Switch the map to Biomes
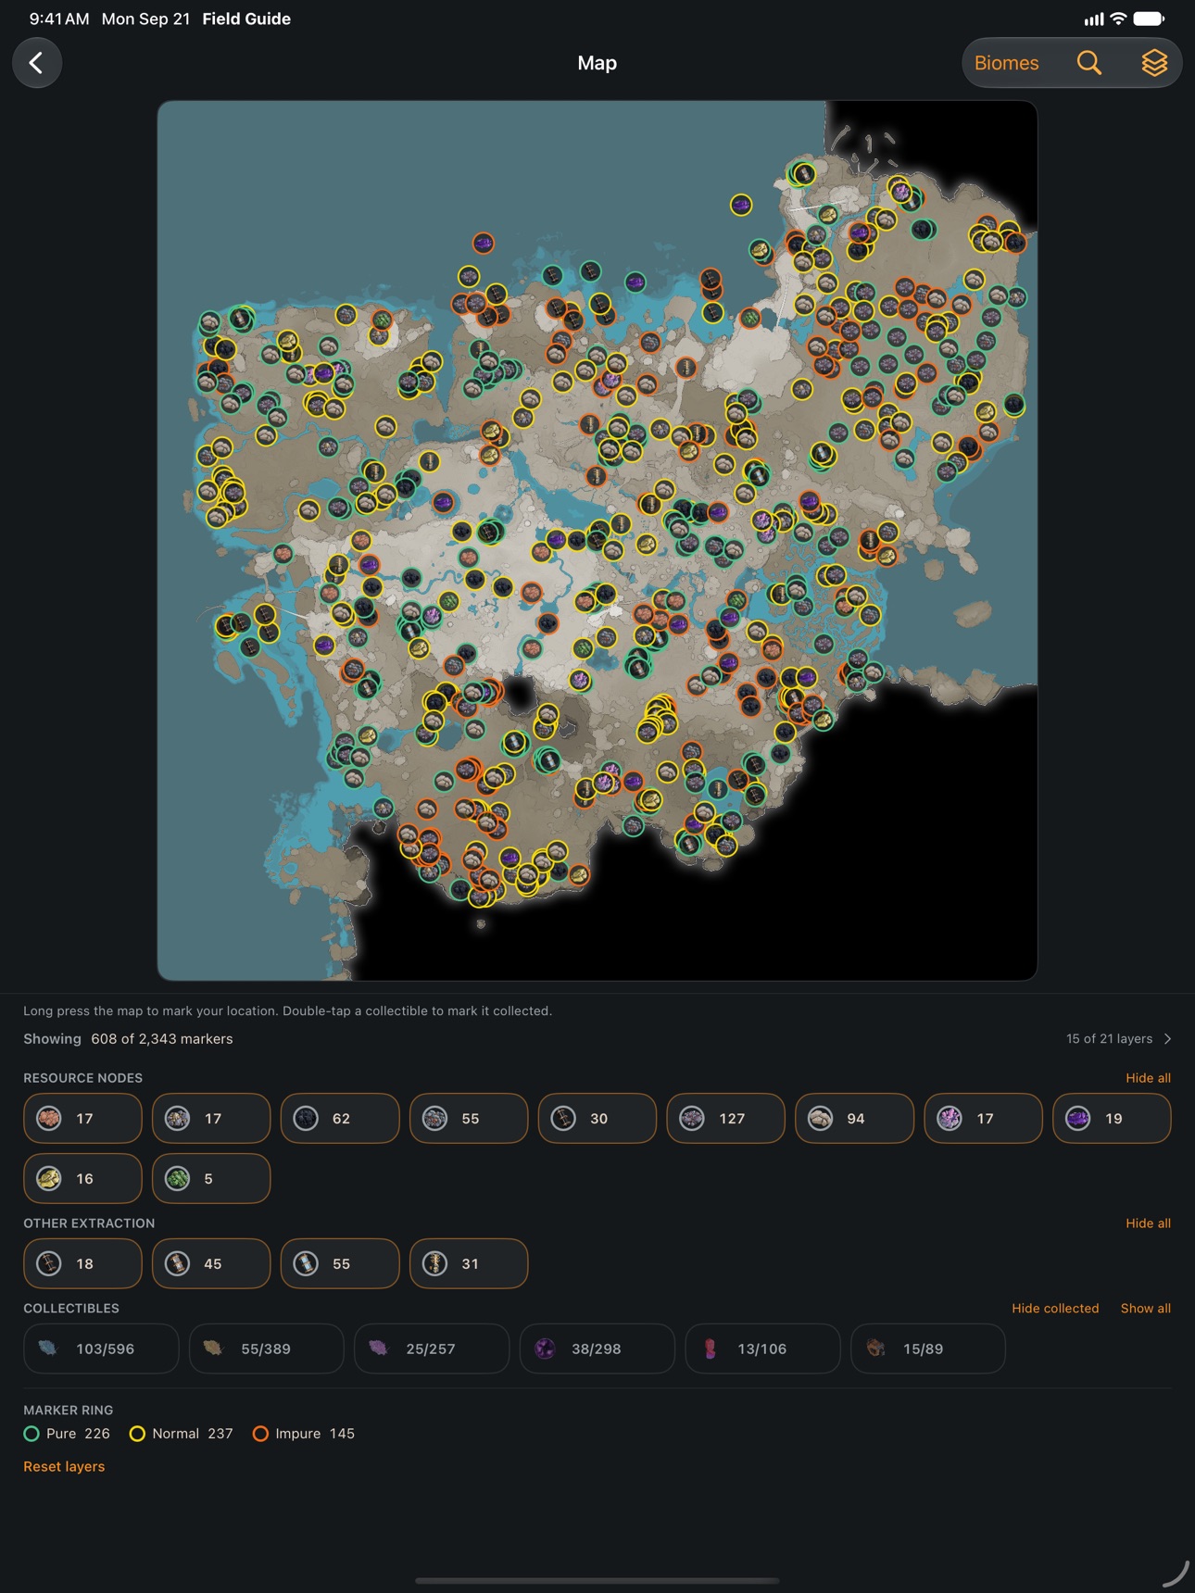1195x1593 pixels. click(1006, 63)
